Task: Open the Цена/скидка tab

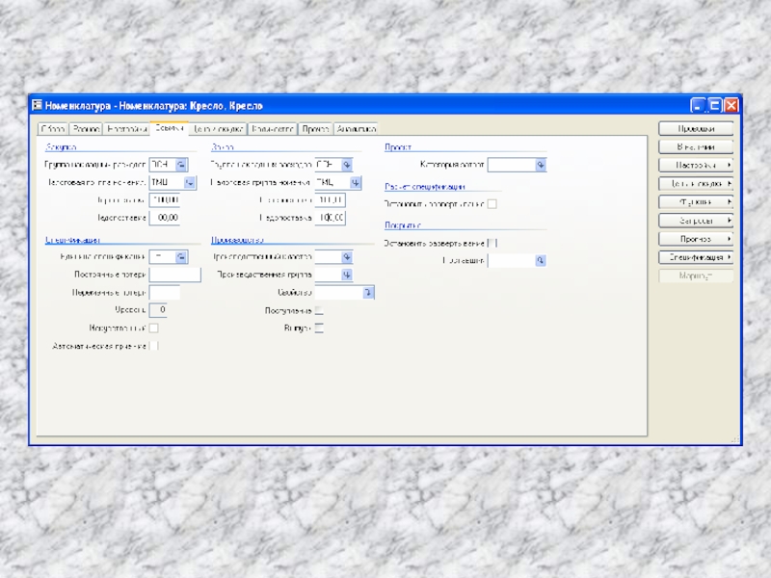Action: pos(219,129)
